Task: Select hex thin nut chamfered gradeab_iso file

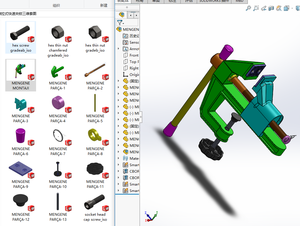Action: [x=58, y=40]
